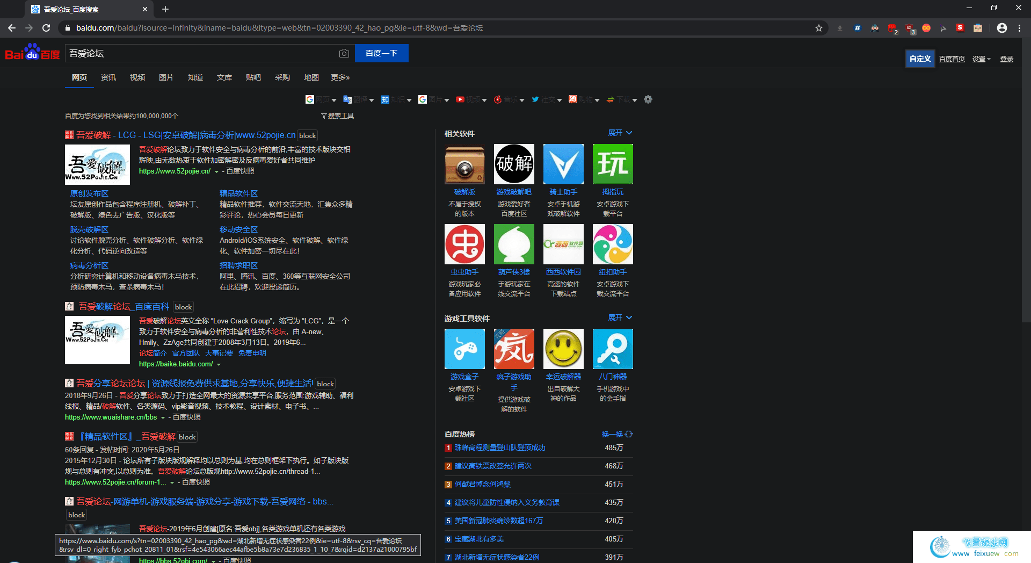
Task: Click the 破解版 app icon
Action: [x=464, y=164]
